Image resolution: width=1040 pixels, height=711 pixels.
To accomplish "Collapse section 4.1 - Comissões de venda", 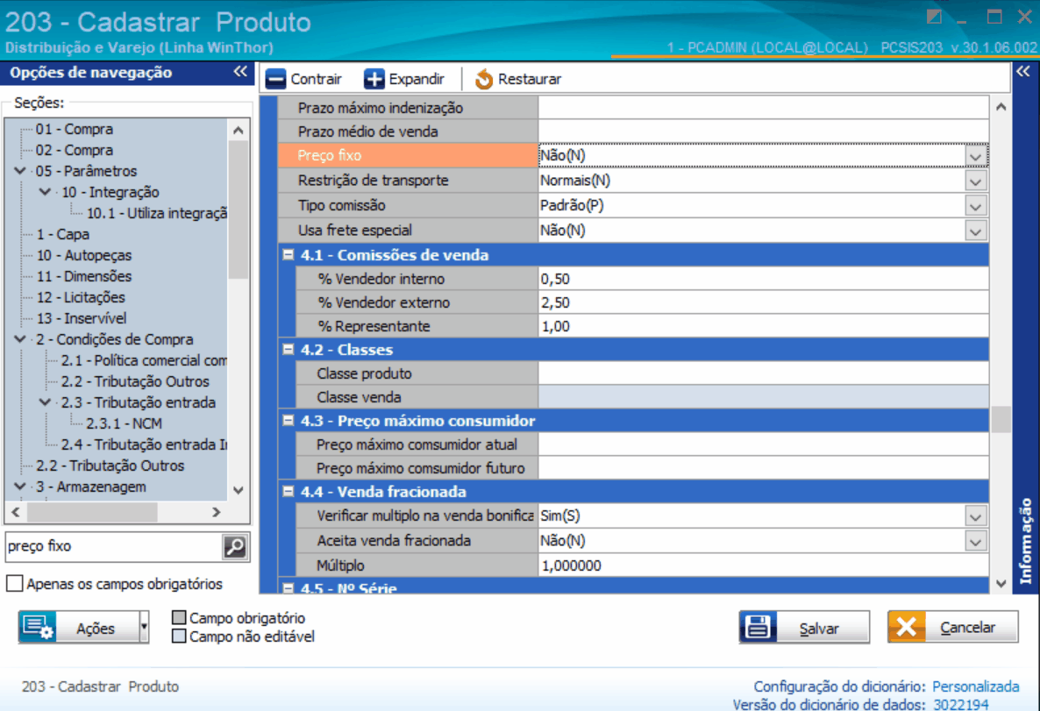I will [x=288, y=254].
